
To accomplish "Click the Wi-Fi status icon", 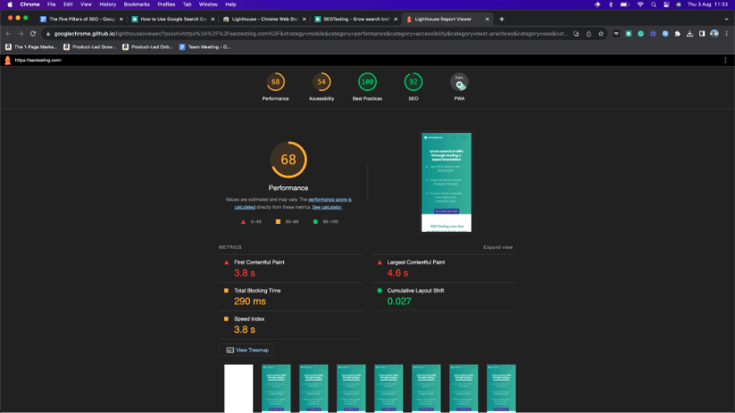I will point(640,4).
